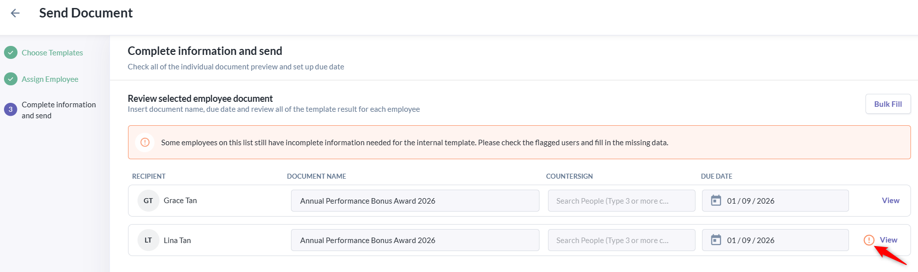This screenshot has width=918, height=272.
Task: Click the Bulk Fill button
Action: [888, 104]
